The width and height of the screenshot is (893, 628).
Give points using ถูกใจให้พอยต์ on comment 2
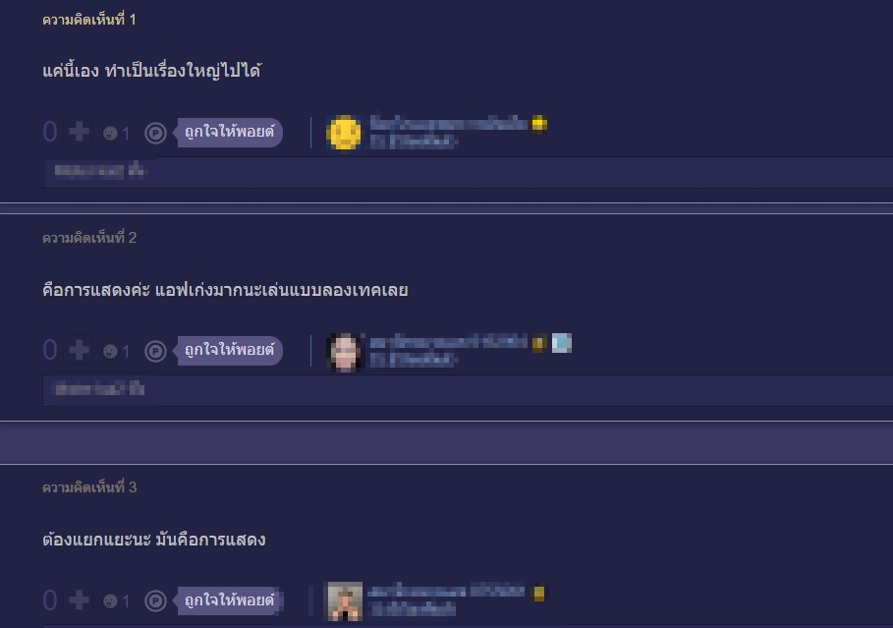[229, 350]
